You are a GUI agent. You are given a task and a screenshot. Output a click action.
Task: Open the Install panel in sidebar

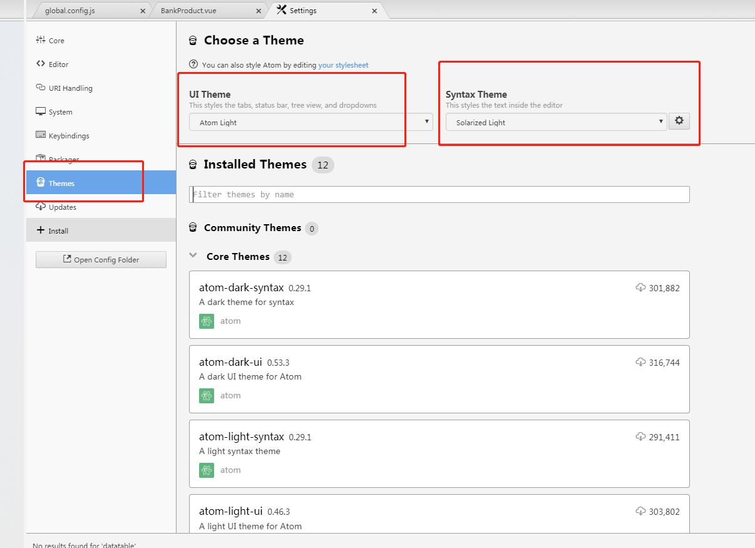(x=101, y=230)
